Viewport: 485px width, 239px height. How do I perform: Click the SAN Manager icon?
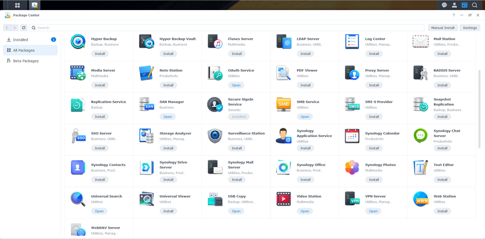146,104
